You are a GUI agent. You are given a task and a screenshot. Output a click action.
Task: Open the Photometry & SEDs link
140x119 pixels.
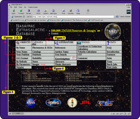click(x=42, y=48)
